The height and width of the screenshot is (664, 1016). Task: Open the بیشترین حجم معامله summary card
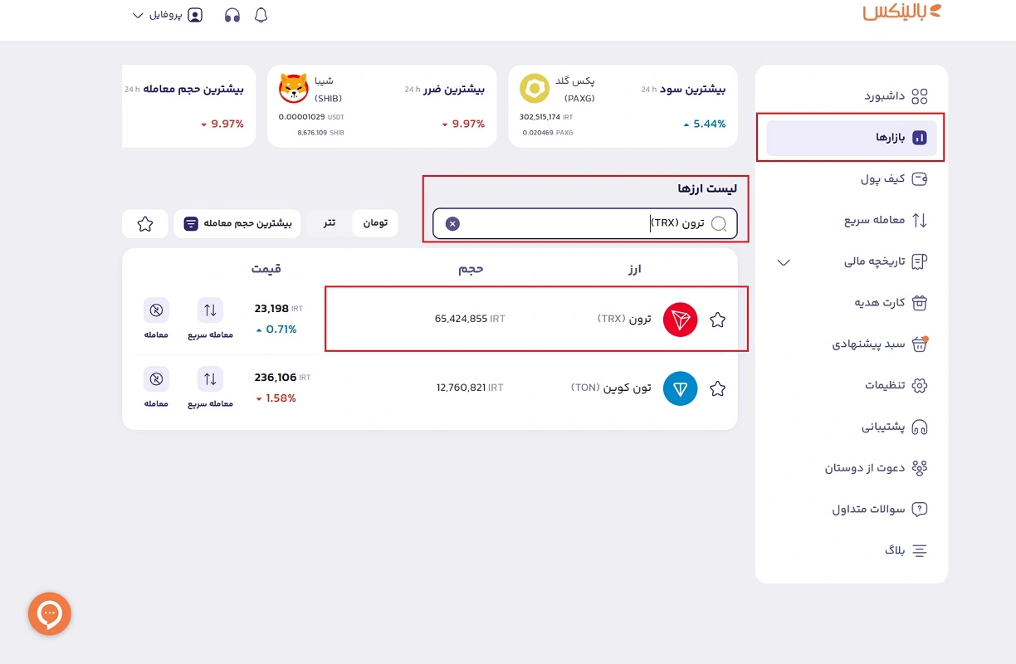pos(188,106)
